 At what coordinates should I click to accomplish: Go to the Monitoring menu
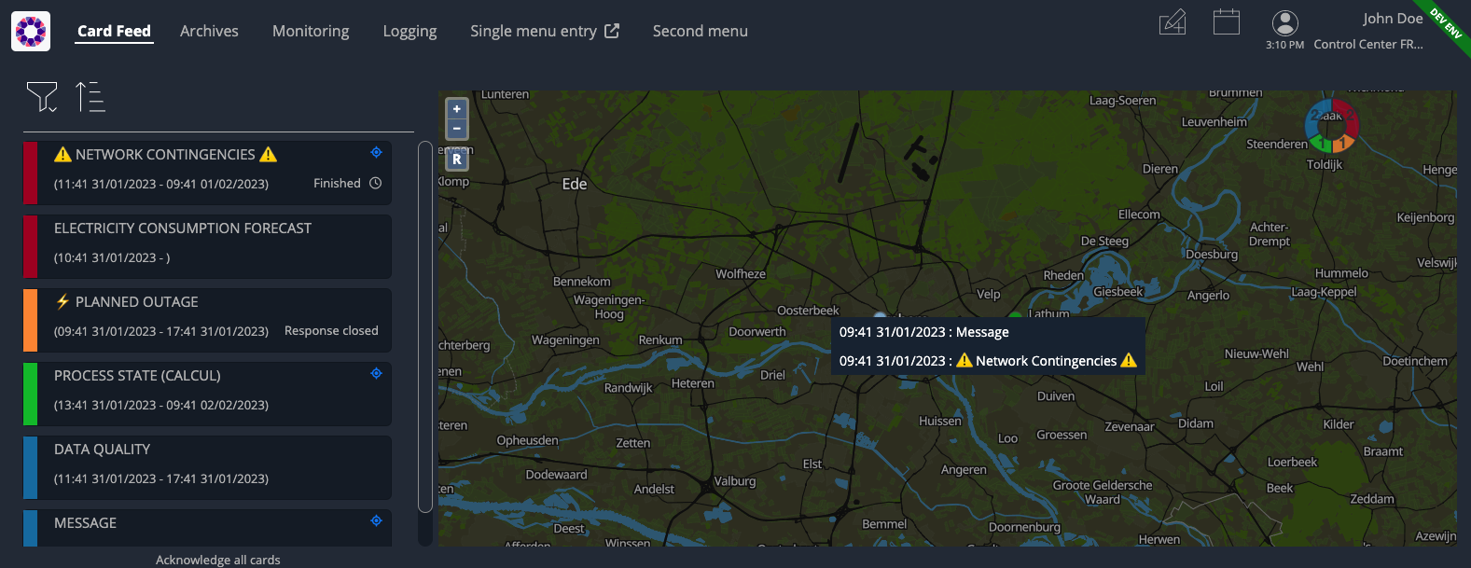311,31
